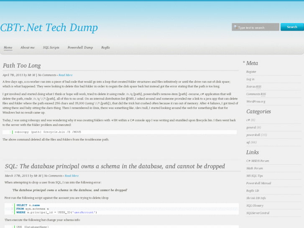This screenshot has height=228, width=304.
Task: Click the Search button
Action: [x=292, y=27]
